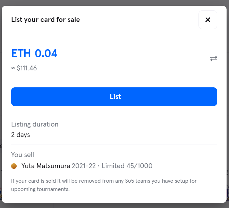
Task: Click the upcoming tournaments text line
Action: pos(40,189)
